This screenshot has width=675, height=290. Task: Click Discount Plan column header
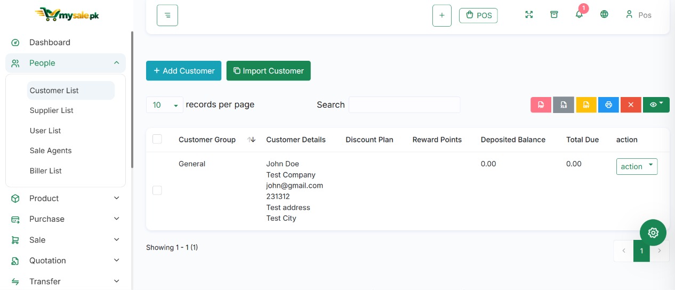click(x=369, y=140)
